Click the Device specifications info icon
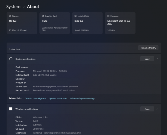The width and height of the screenshot is (167, 135). pos(11,59)
